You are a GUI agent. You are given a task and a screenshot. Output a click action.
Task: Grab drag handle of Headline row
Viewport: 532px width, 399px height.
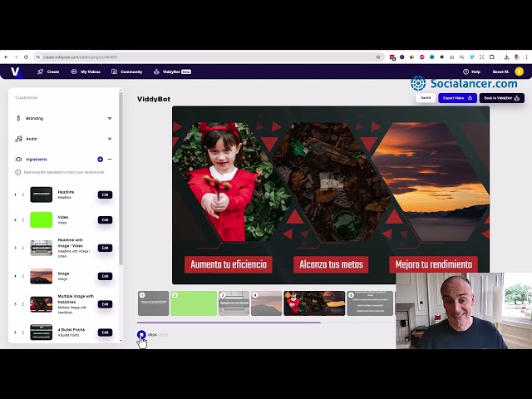pos(23,195)
